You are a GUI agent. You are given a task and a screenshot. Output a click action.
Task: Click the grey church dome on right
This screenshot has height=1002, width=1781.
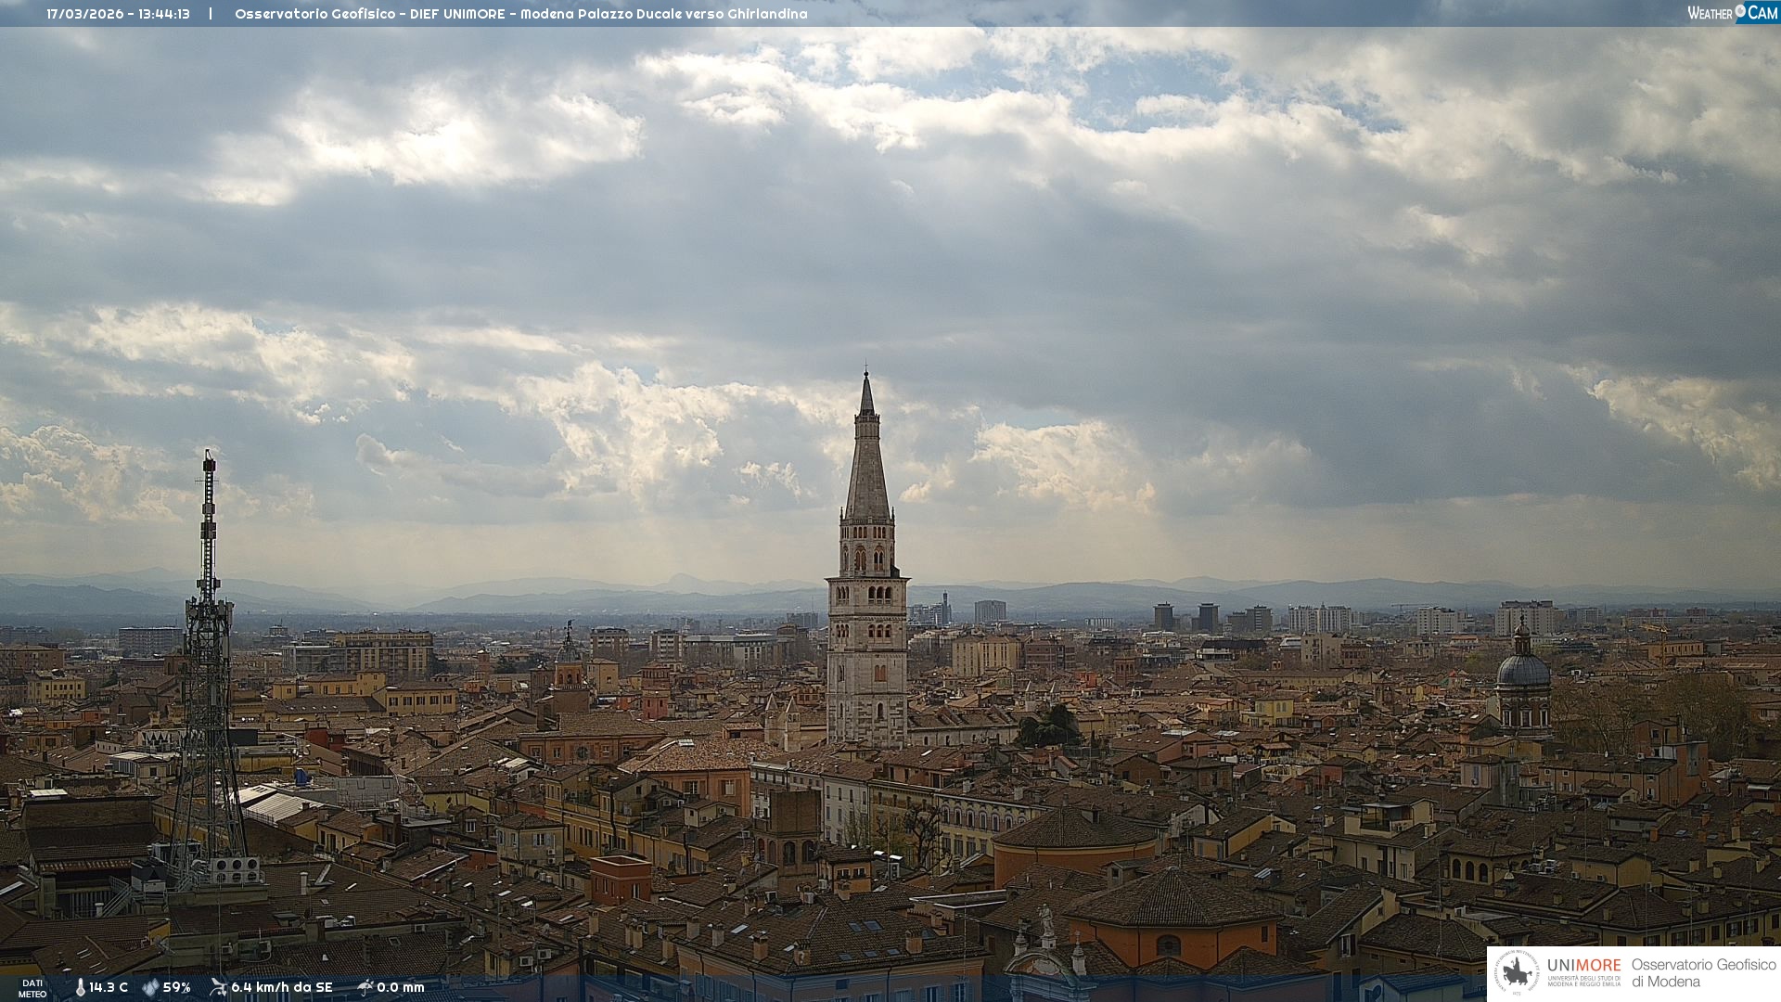1522,670
